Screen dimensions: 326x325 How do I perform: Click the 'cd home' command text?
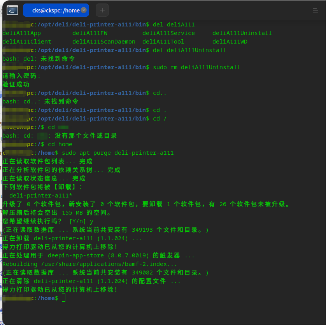coord(60,144)
